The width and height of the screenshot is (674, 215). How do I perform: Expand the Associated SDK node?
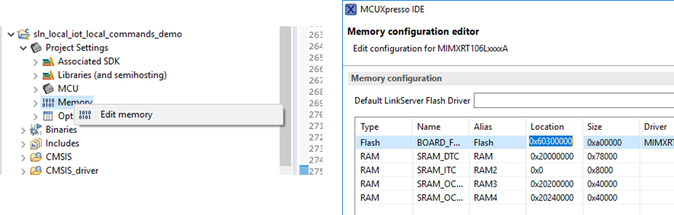(x=36, y=61)
